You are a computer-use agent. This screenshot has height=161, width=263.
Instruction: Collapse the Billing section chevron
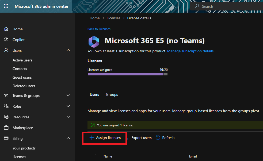68,138
